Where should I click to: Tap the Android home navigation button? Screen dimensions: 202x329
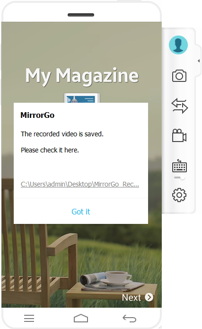tap(81, 318)
